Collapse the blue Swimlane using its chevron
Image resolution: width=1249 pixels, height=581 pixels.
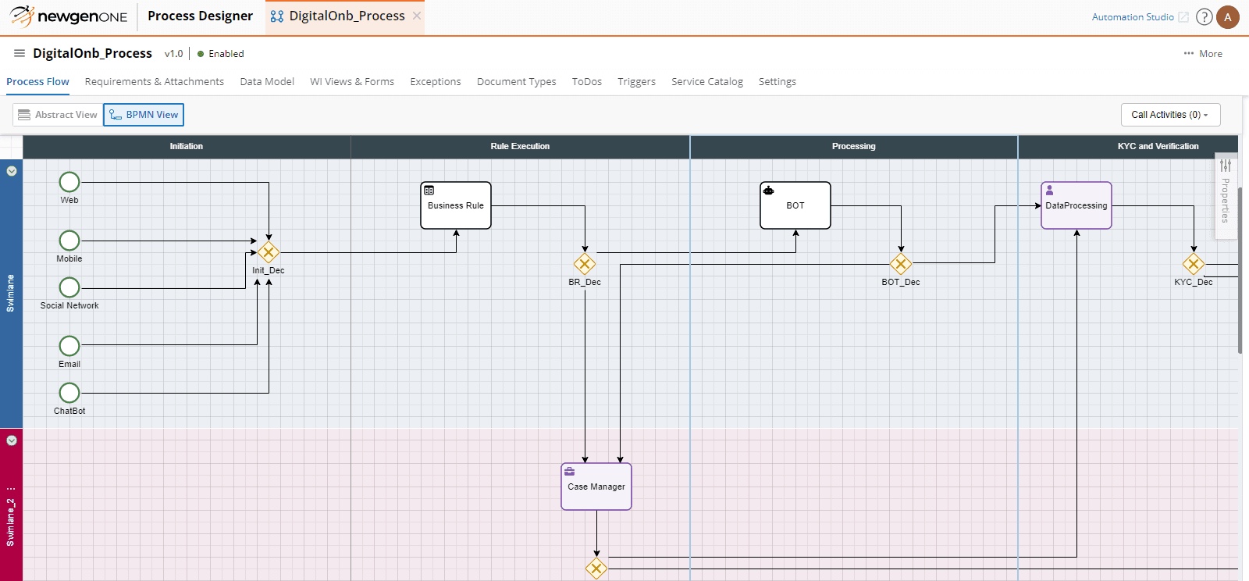pos(12,171)
